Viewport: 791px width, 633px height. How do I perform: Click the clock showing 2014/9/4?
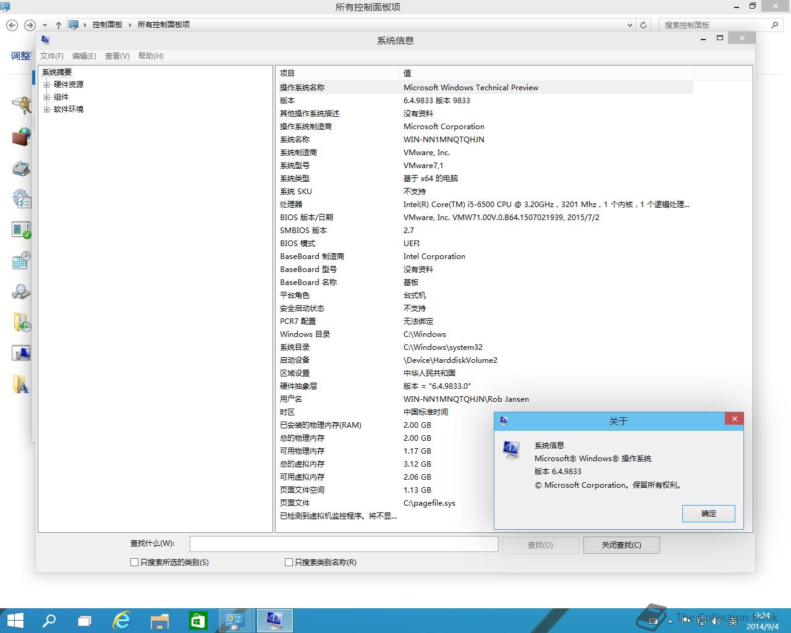[x=763, y=621]
